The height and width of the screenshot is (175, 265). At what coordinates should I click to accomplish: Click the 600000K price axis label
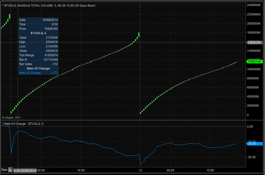click(253, 88)
